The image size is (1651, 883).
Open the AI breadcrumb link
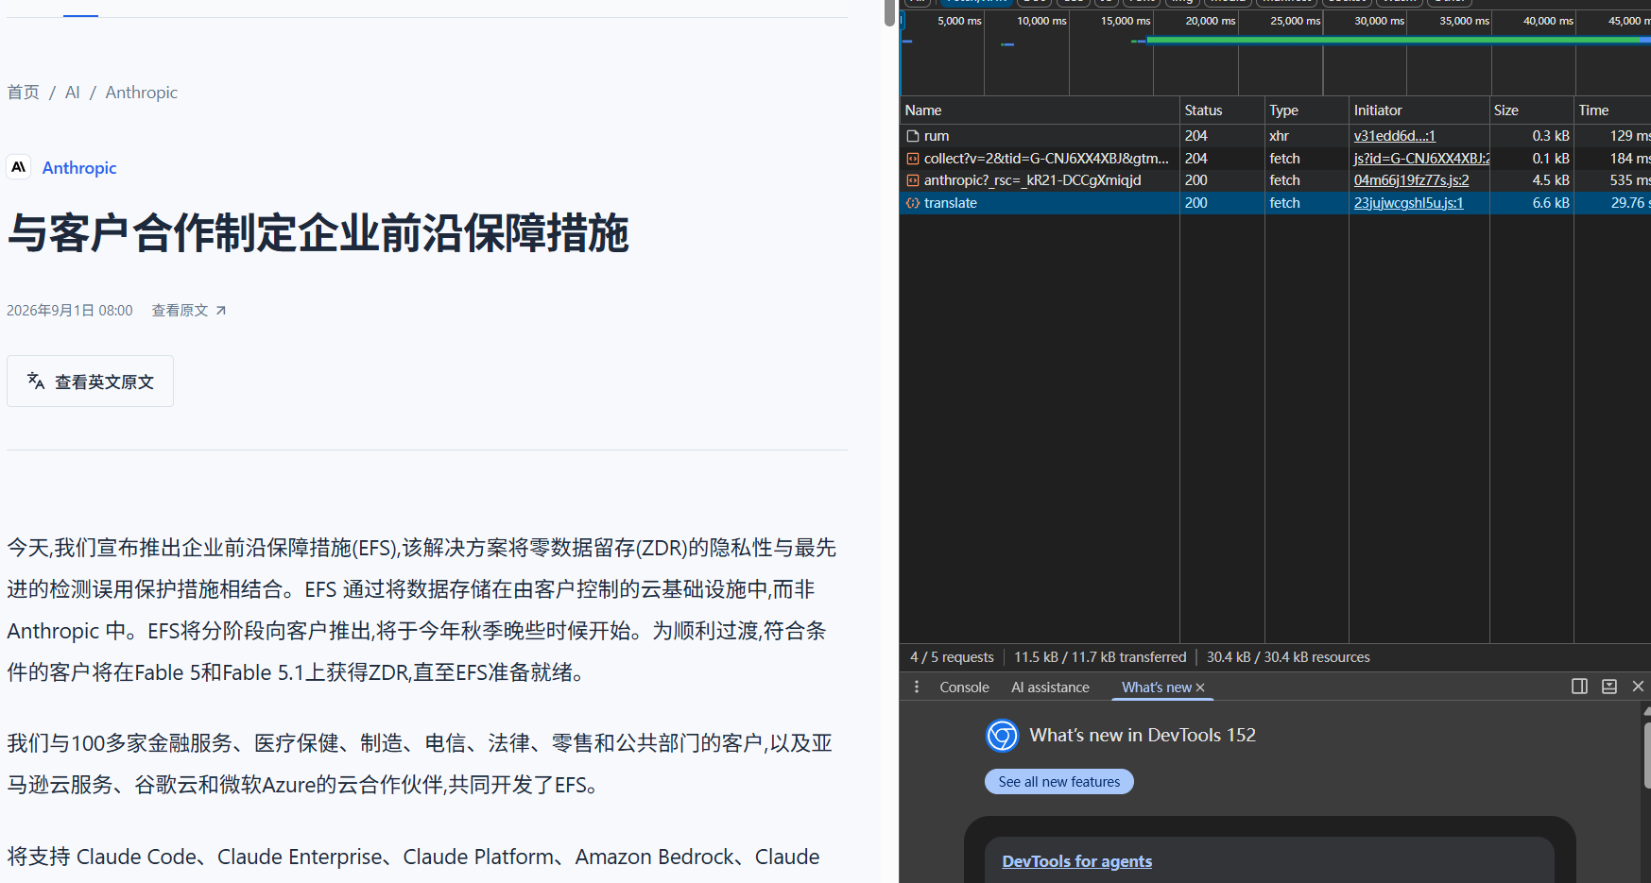pos(73,93)
